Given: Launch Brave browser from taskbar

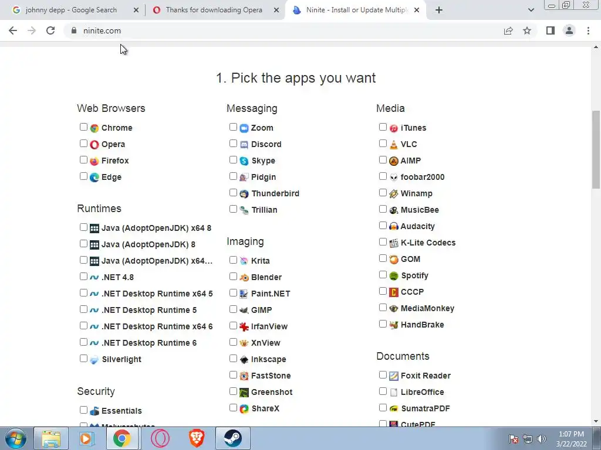Looking at the screenshot, I should pos(196,438).
